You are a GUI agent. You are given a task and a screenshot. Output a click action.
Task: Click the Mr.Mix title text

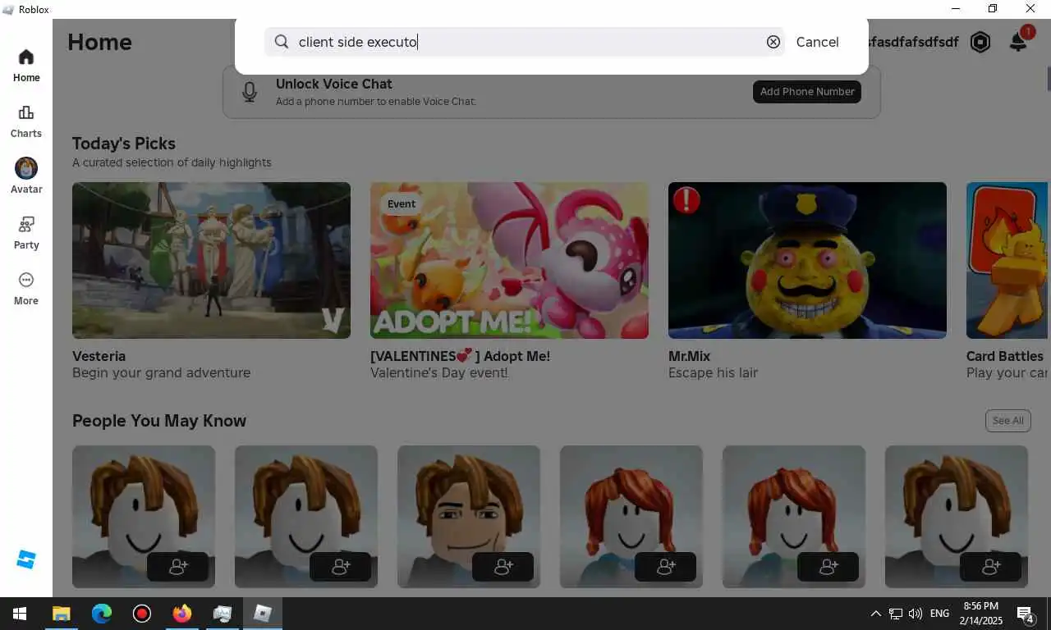689,356
